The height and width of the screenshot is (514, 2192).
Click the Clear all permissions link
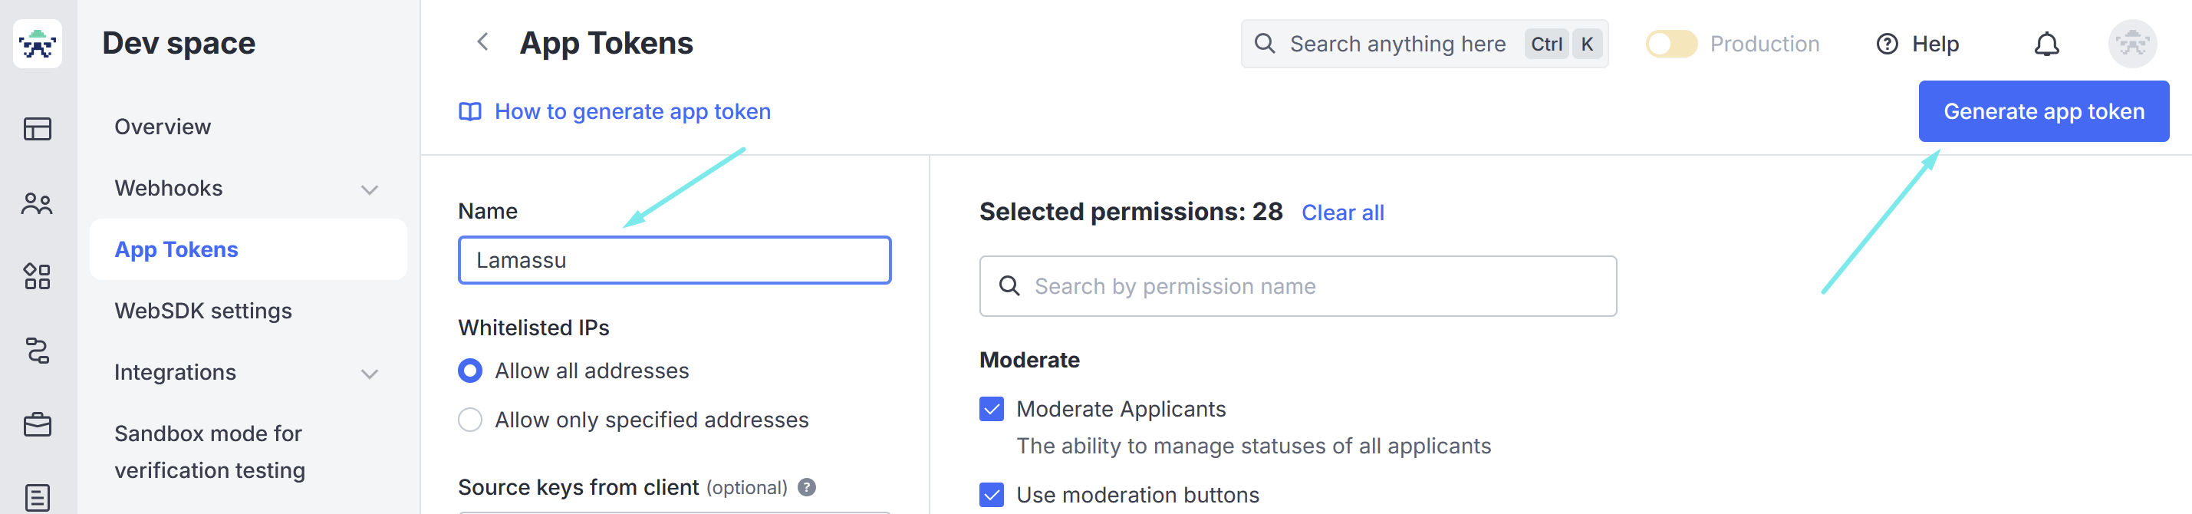(x=1342, y=213)
